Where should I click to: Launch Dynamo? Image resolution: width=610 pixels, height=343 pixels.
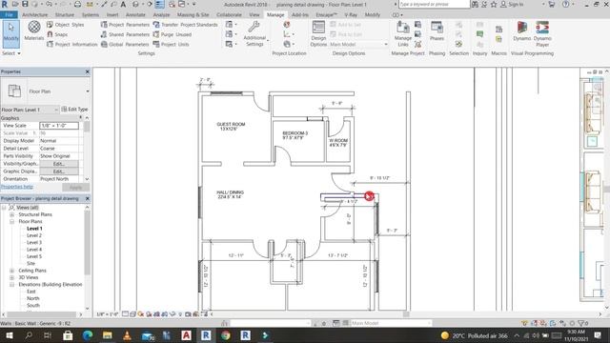(521, 31)
